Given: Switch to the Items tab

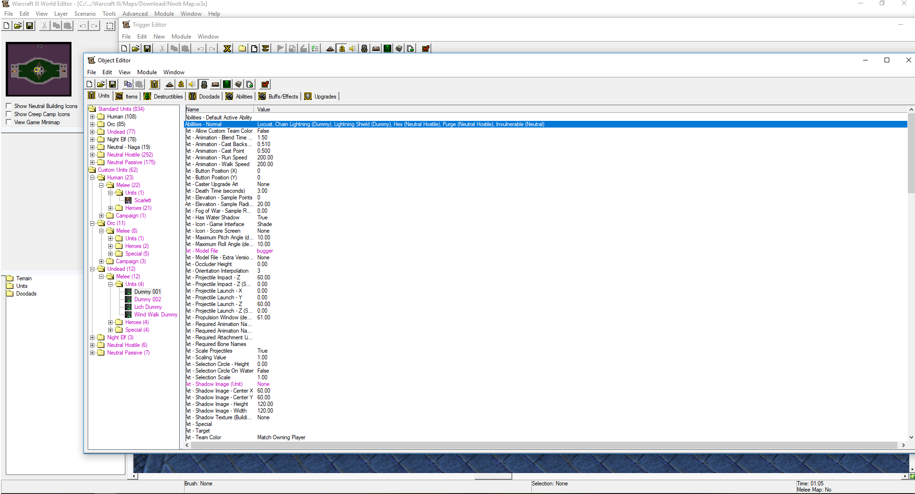Looking at the screenshot, I should [127, 96].
